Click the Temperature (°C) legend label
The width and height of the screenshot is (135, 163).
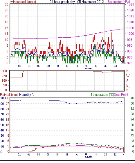(102, 95)
